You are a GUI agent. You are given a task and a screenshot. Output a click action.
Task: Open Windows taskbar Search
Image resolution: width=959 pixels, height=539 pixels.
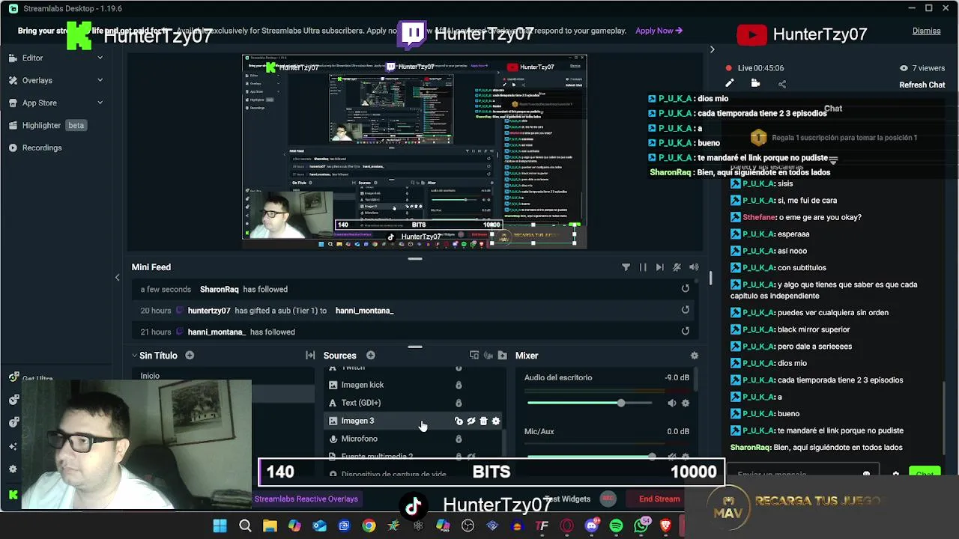245,526
